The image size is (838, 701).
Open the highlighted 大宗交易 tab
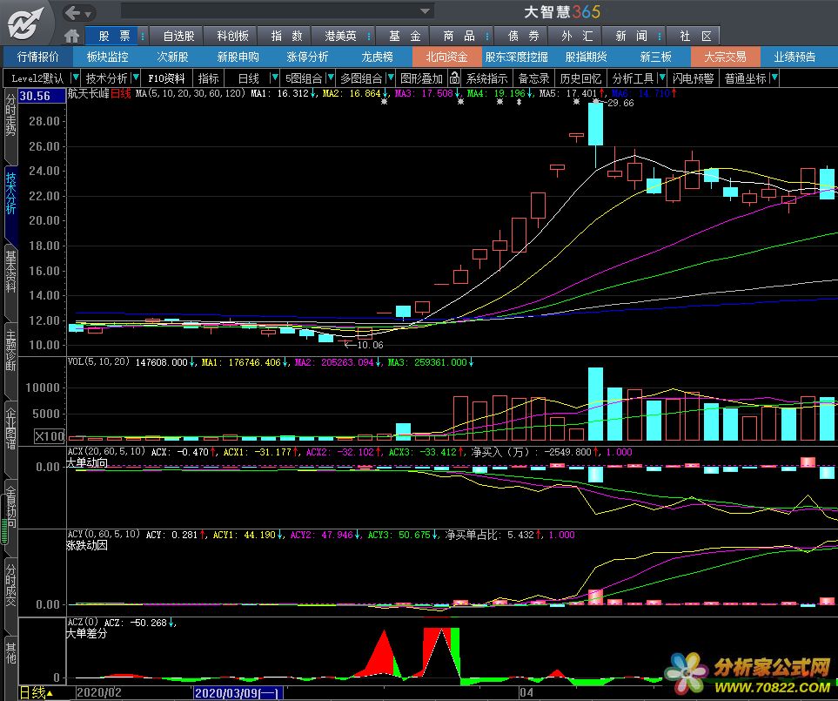[725, 57]
